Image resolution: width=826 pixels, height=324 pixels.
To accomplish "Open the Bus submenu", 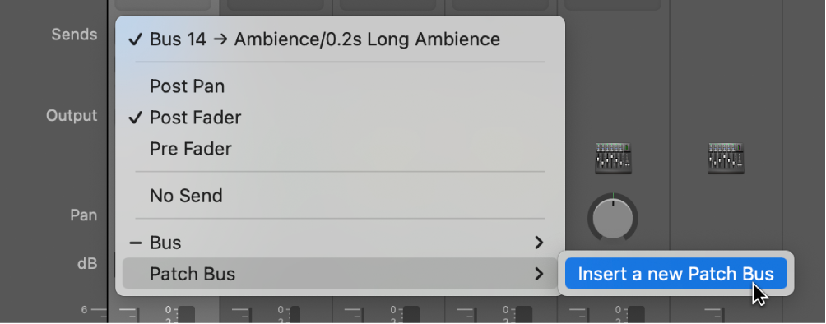I will (341, 243).
